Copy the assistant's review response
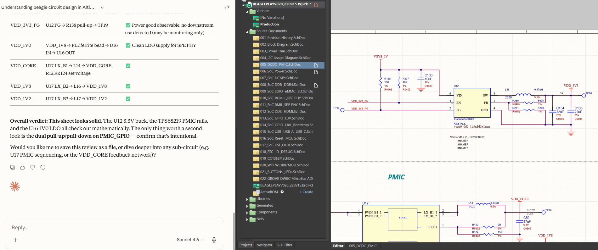This screenshot has height=250, width=598. pos(13,167)
